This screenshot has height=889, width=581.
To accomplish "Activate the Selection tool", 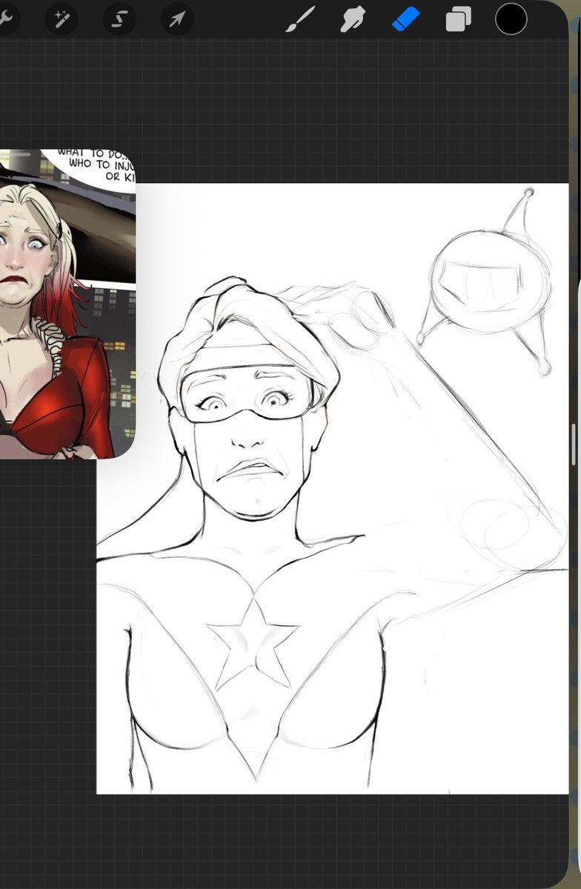I will click(119, 20).
